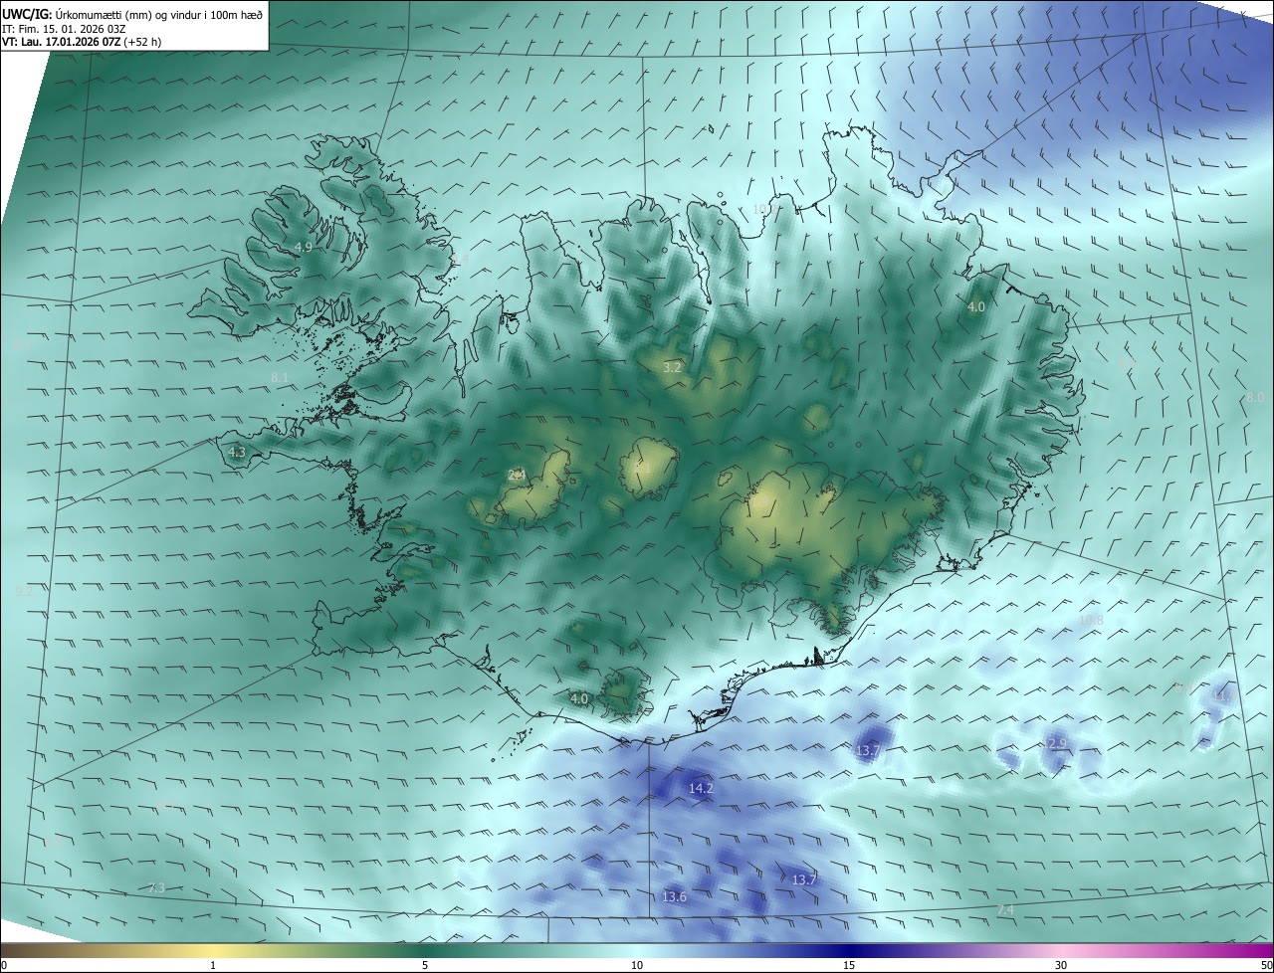Click the 4.9 value label over the Westfjords
The image size is (1274, 973).
pyautogui.click(x=304, y=247)
